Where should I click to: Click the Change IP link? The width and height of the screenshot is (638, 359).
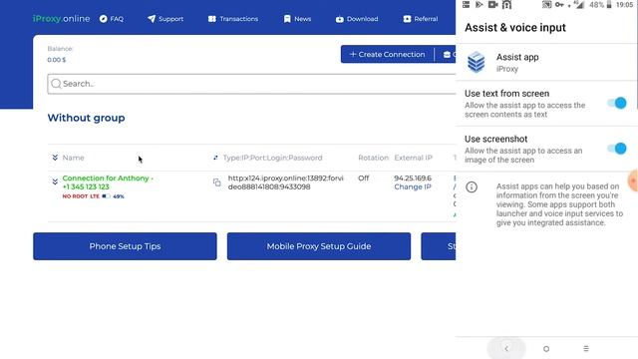tap(413, 186)
